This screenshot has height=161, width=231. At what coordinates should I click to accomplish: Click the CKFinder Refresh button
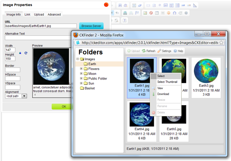click(148, 51)
